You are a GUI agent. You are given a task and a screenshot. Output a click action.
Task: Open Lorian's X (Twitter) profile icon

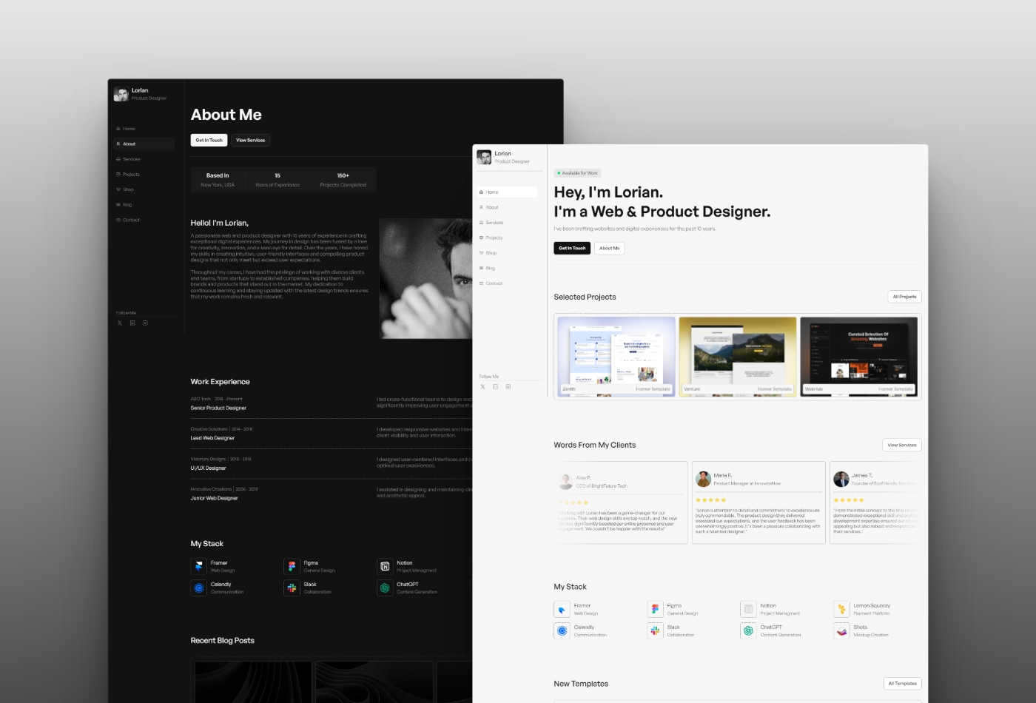click(x=482, y=386)
